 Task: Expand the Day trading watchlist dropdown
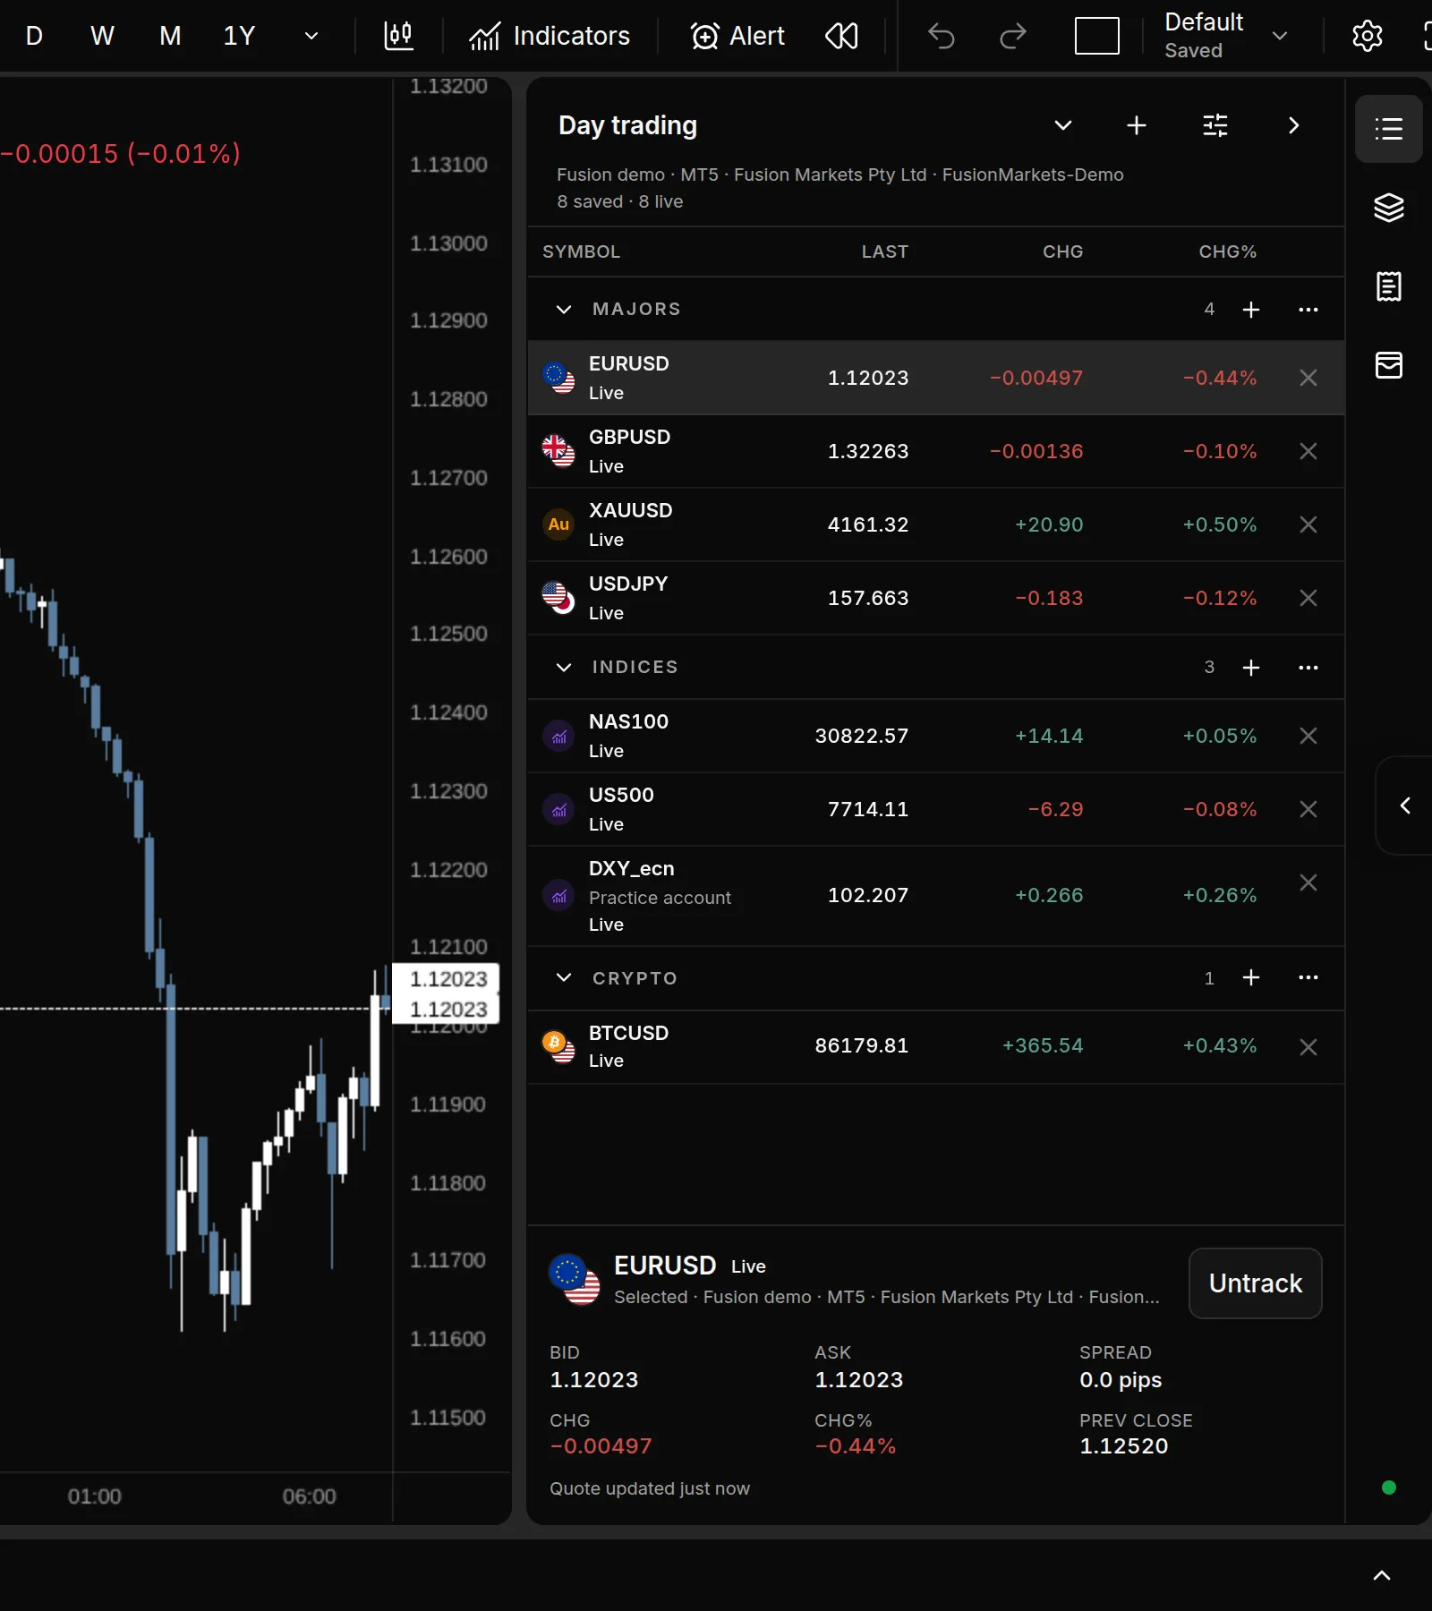point(1062,125)
